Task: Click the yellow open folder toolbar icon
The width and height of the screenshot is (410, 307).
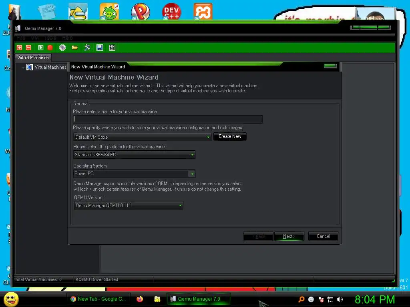Action: [x=75, y=48]
